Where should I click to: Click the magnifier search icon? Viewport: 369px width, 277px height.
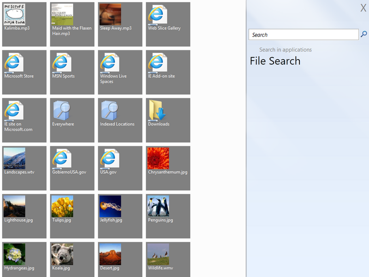[363, 34]
